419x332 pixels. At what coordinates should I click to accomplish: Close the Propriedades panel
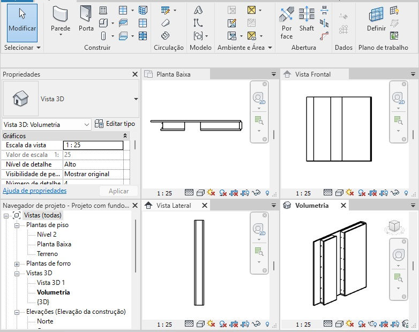[x=135, y=74]
